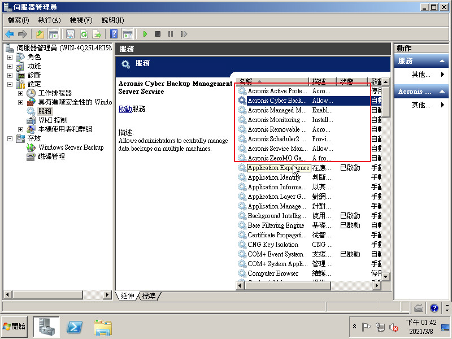Open 其他 under Acronis actions
Image resolution: width=452 pixels, height=339 pixels.
tap(420, 105)
